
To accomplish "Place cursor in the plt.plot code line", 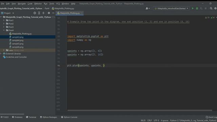I will pos(86,65).
